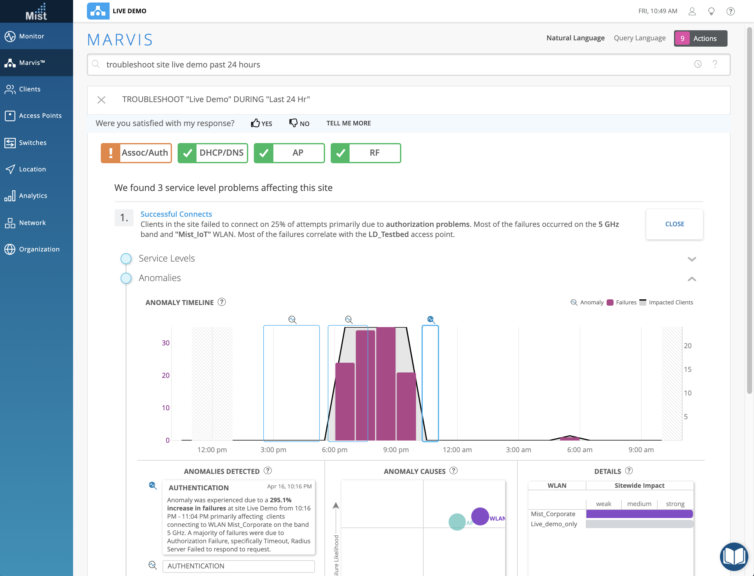Open the Successful Connects link
Screen dimensions: 754x576
pos(176,214)
